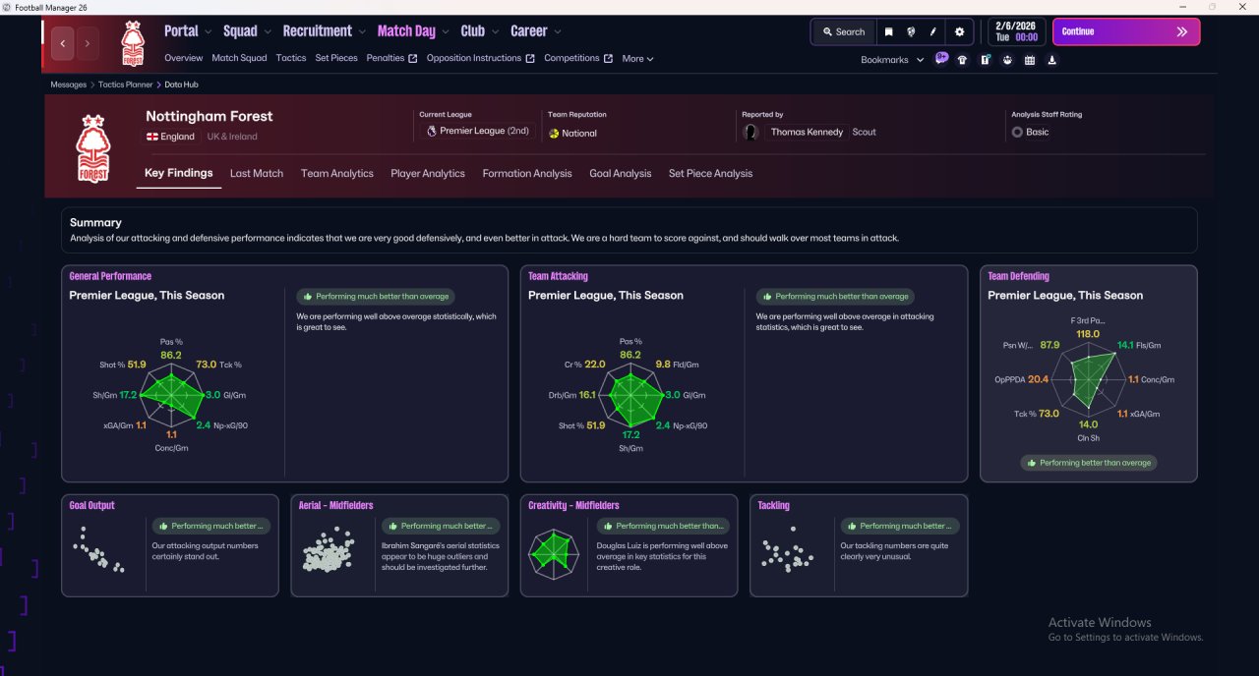Go forward with the right arrow button
Image resolution: width=1259 pixels, height=676 pixels.
(x=88, y=43)
